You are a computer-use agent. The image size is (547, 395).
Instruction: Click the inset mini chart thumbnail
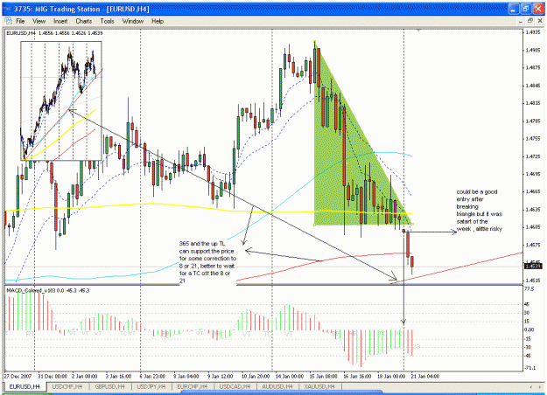(x=61, y=101)
